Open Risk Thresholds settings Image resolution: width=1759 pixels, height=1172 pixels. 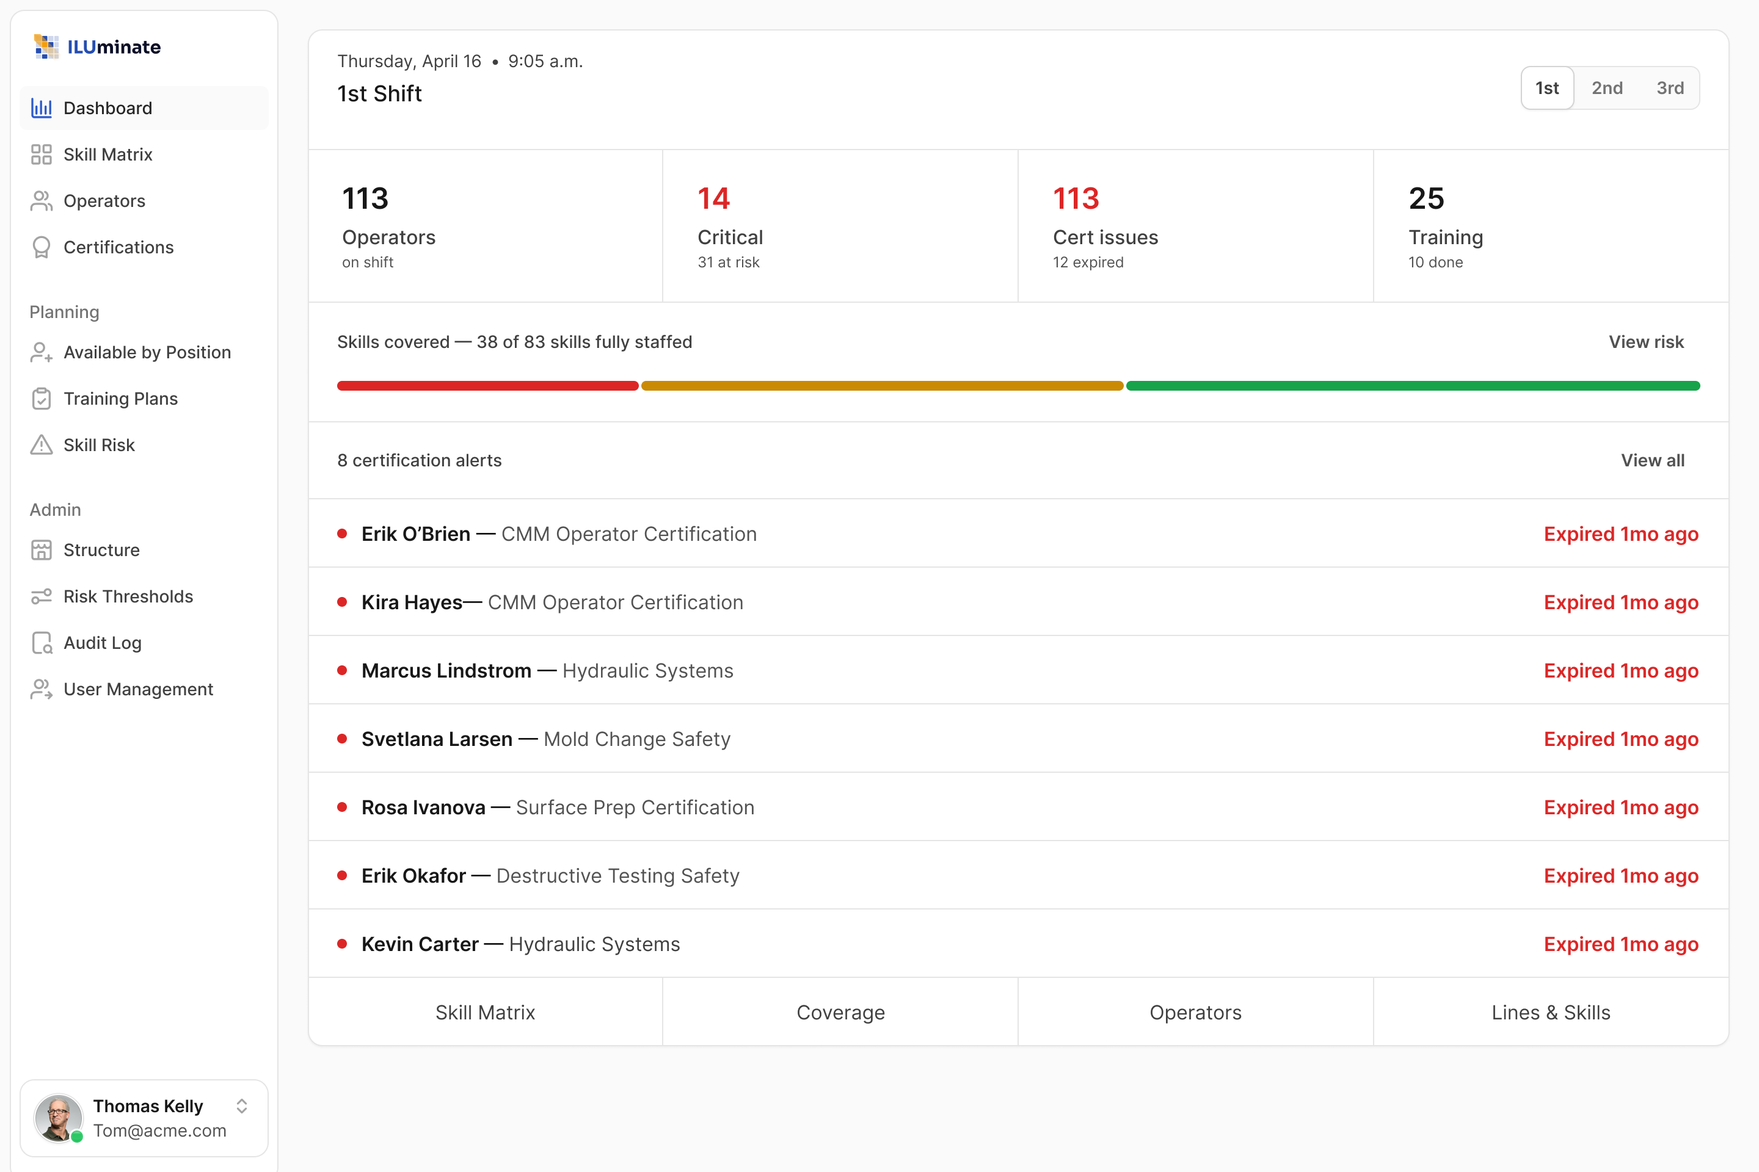point(144,596)
